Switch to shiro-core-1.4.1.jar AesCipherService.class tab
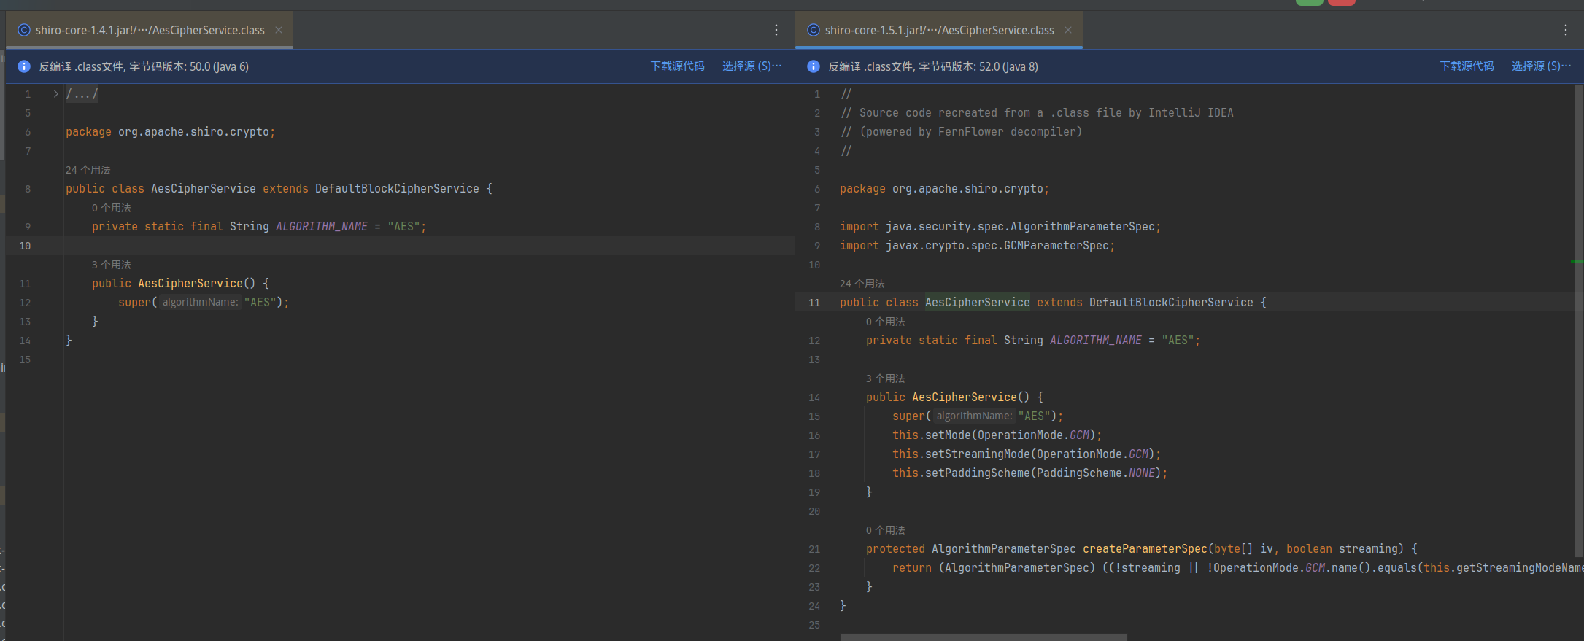 point(150,30)
